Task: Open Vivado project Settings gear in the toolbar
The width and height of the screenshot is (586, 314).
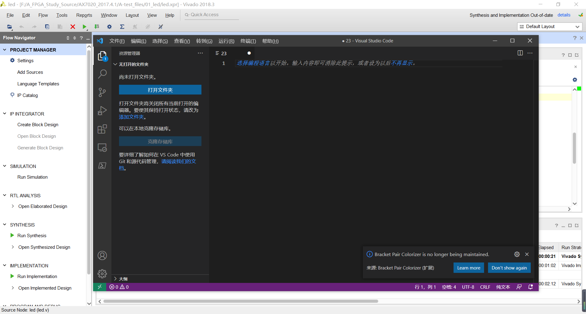Action: [109, 27]
